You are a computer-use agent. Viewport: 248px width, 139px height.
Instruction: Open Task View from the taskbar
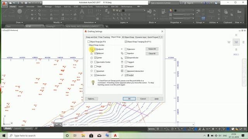(75, 136)
